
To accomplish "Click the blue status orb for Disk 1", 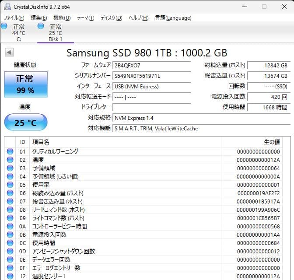I will [41, 26].
